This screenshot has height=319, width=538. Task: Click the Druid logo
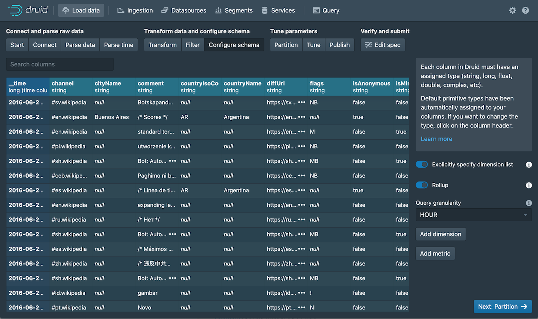point(28,10)
